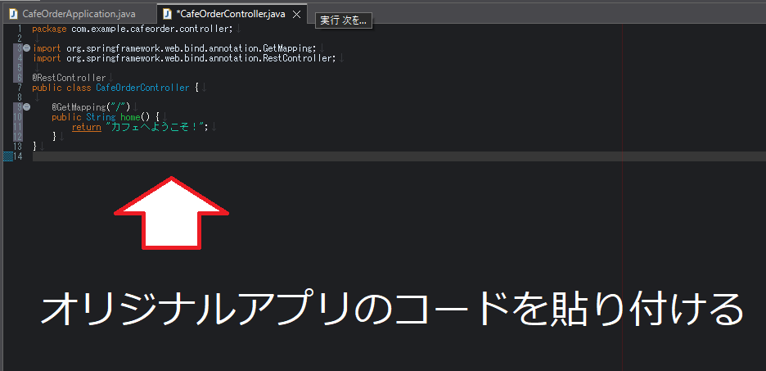Viewport: 766px width, 371px height.
Task: Place cursor on empty line 14
Action: coord(246,156)
